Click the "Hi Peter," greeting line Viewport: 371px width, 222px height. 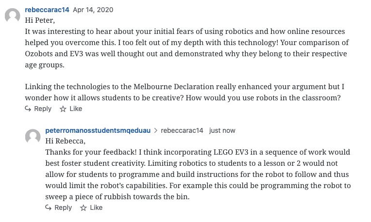[x=40, y=20]
